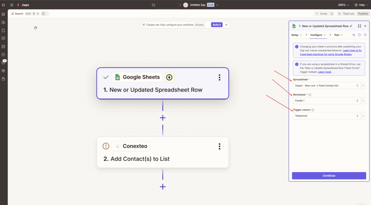This screenshot has width=371, height=205.
Task: Add a step between Sheets and Conexteo
Action: click(163, 118)
